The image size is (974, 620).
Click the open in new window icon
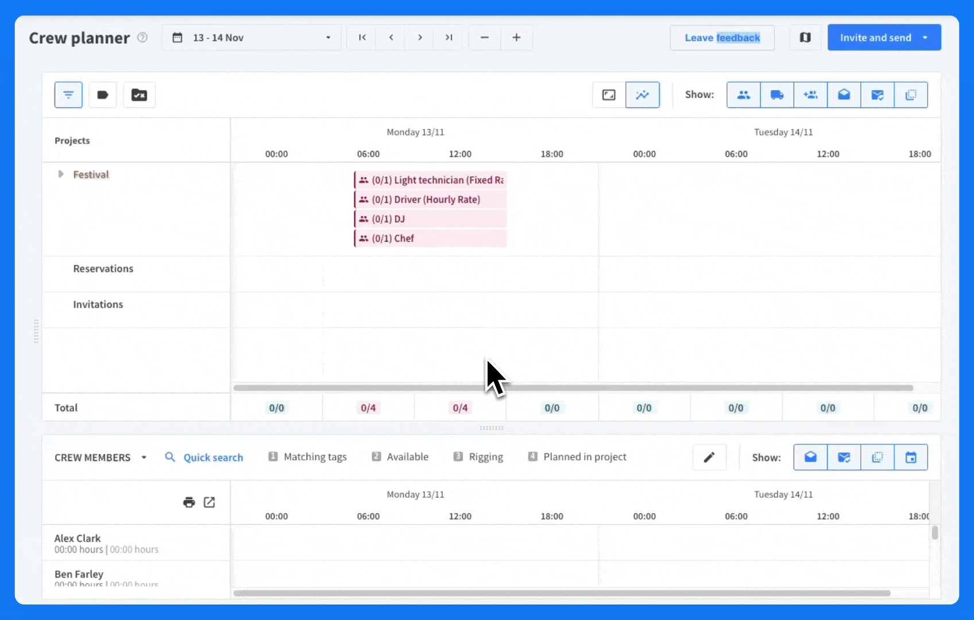(209, 502)
